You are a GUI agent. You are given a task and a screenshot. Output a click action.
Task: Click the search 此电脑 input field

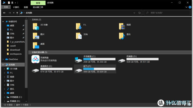167,13
